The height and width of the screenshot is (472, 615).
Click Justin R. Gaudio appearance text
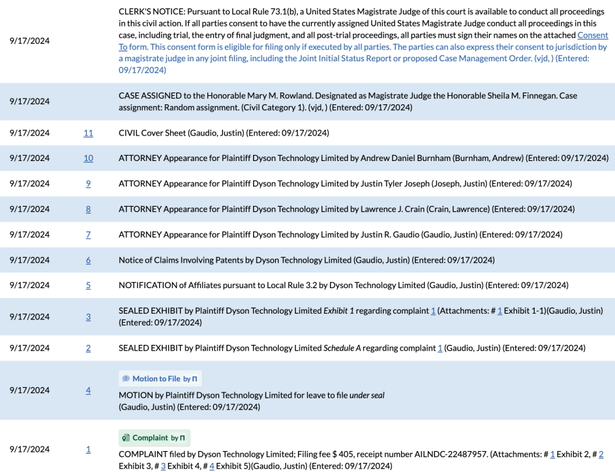pyautogui.click(x=340, y=235)
